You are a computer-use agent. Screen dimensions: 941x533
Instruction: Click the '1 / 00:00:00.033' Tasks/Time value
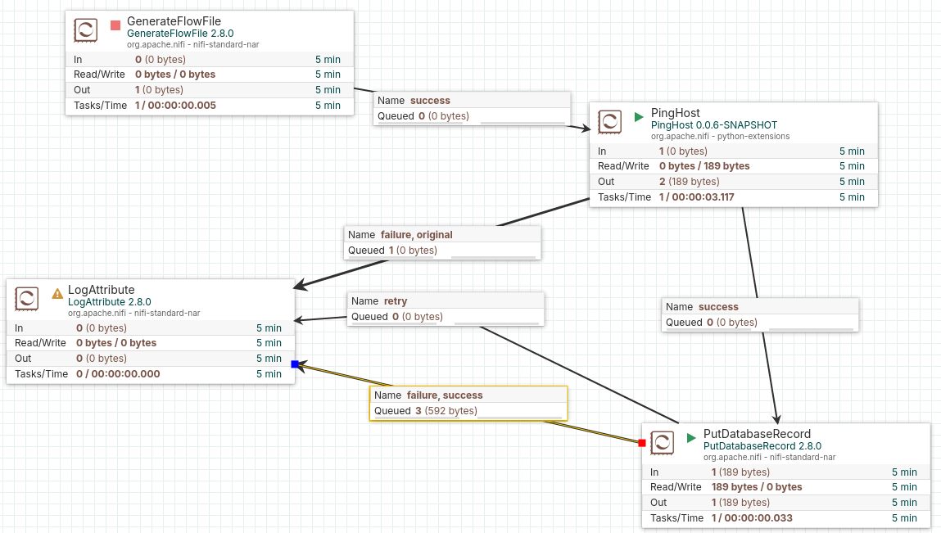point(752,518)
